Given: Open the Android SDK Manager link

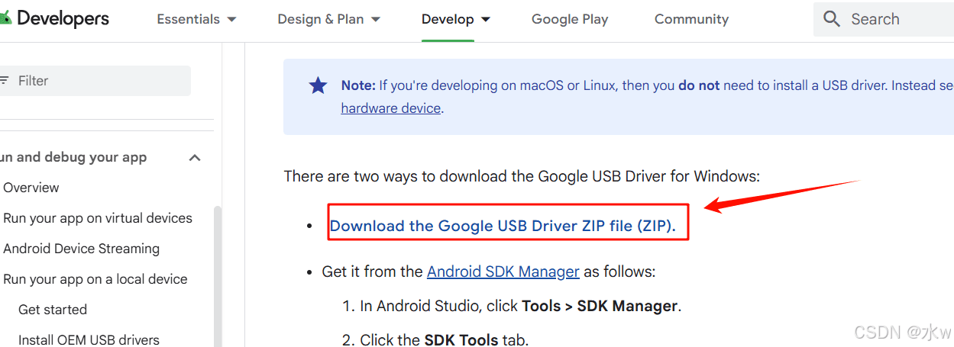Looking at the screenshot, I should click(503, 271).
